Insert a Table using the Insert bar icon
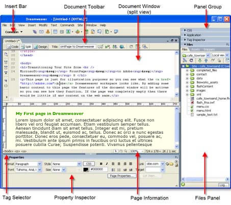Viewport: 231px width, 205px height. (55, 32)
